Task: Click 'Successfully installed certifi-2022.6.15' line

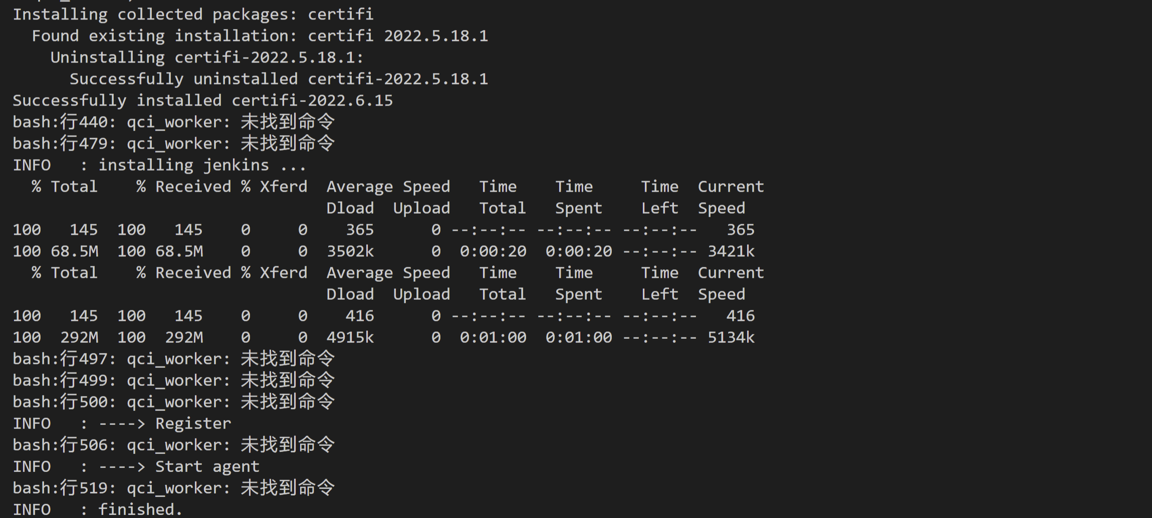Action: coord(202,101)
